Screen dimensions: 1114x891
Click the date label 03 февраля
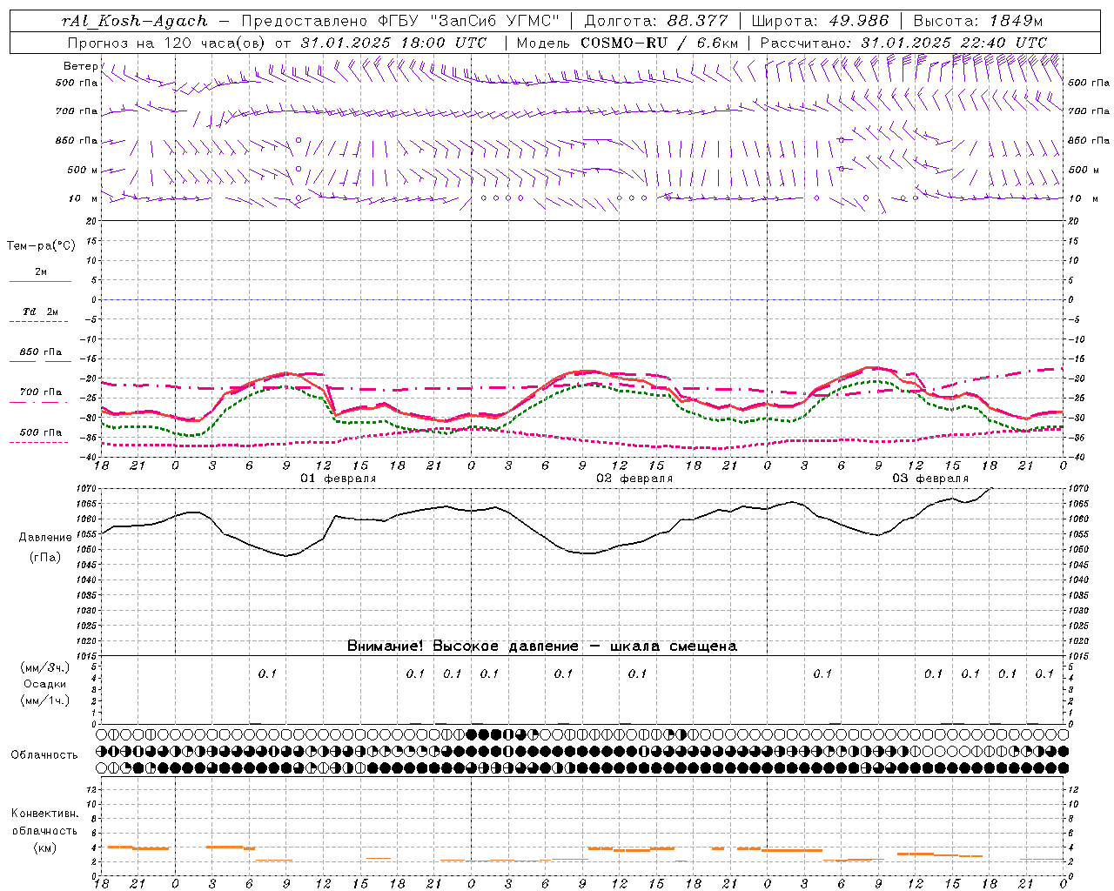930,479
